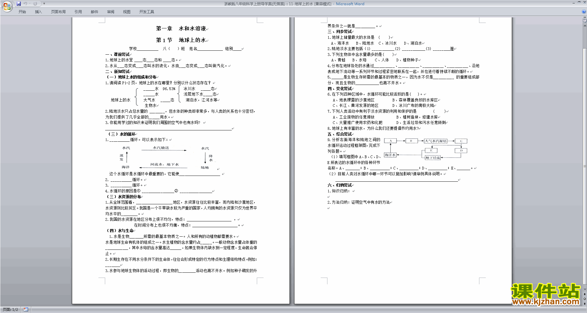Click the 96.53% value on page one

coord(169,89)
